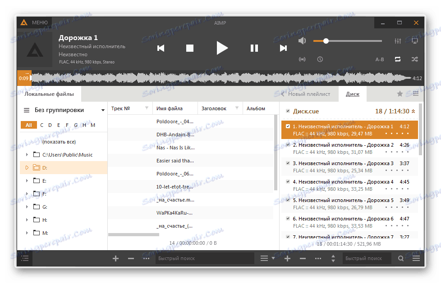The width and height of the screenshot is (441, 283).
Task: Select the file Easier said tha...
Action: [x=175, y=161]
